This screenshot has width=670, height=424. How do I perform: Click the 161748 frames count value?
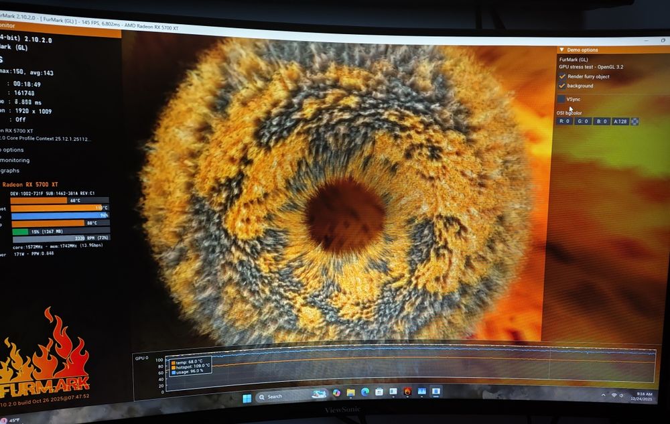[x=24, y=93]
